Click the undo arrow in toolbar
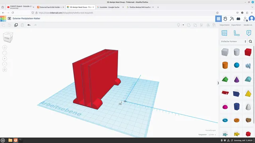The height and width of the screenshot is (143, 255). pos(29,25)
